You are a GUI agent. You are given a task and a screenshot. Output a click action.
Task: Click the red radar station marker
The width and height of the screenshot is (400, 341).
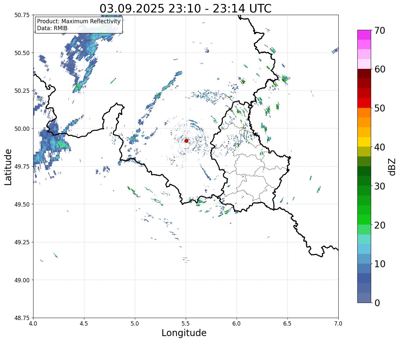pyautogui.click(x=186, y=141)
